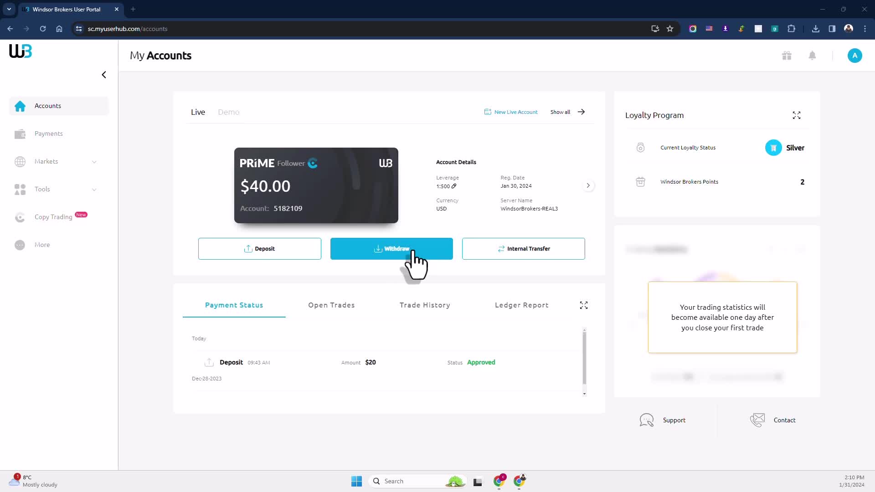Open the notifications bell

pyautogui.click(x=812, y=56)
